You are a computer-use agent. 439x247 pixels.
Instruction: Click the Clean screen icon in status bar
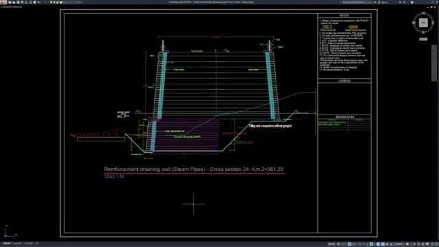click(x=432, y=244)
